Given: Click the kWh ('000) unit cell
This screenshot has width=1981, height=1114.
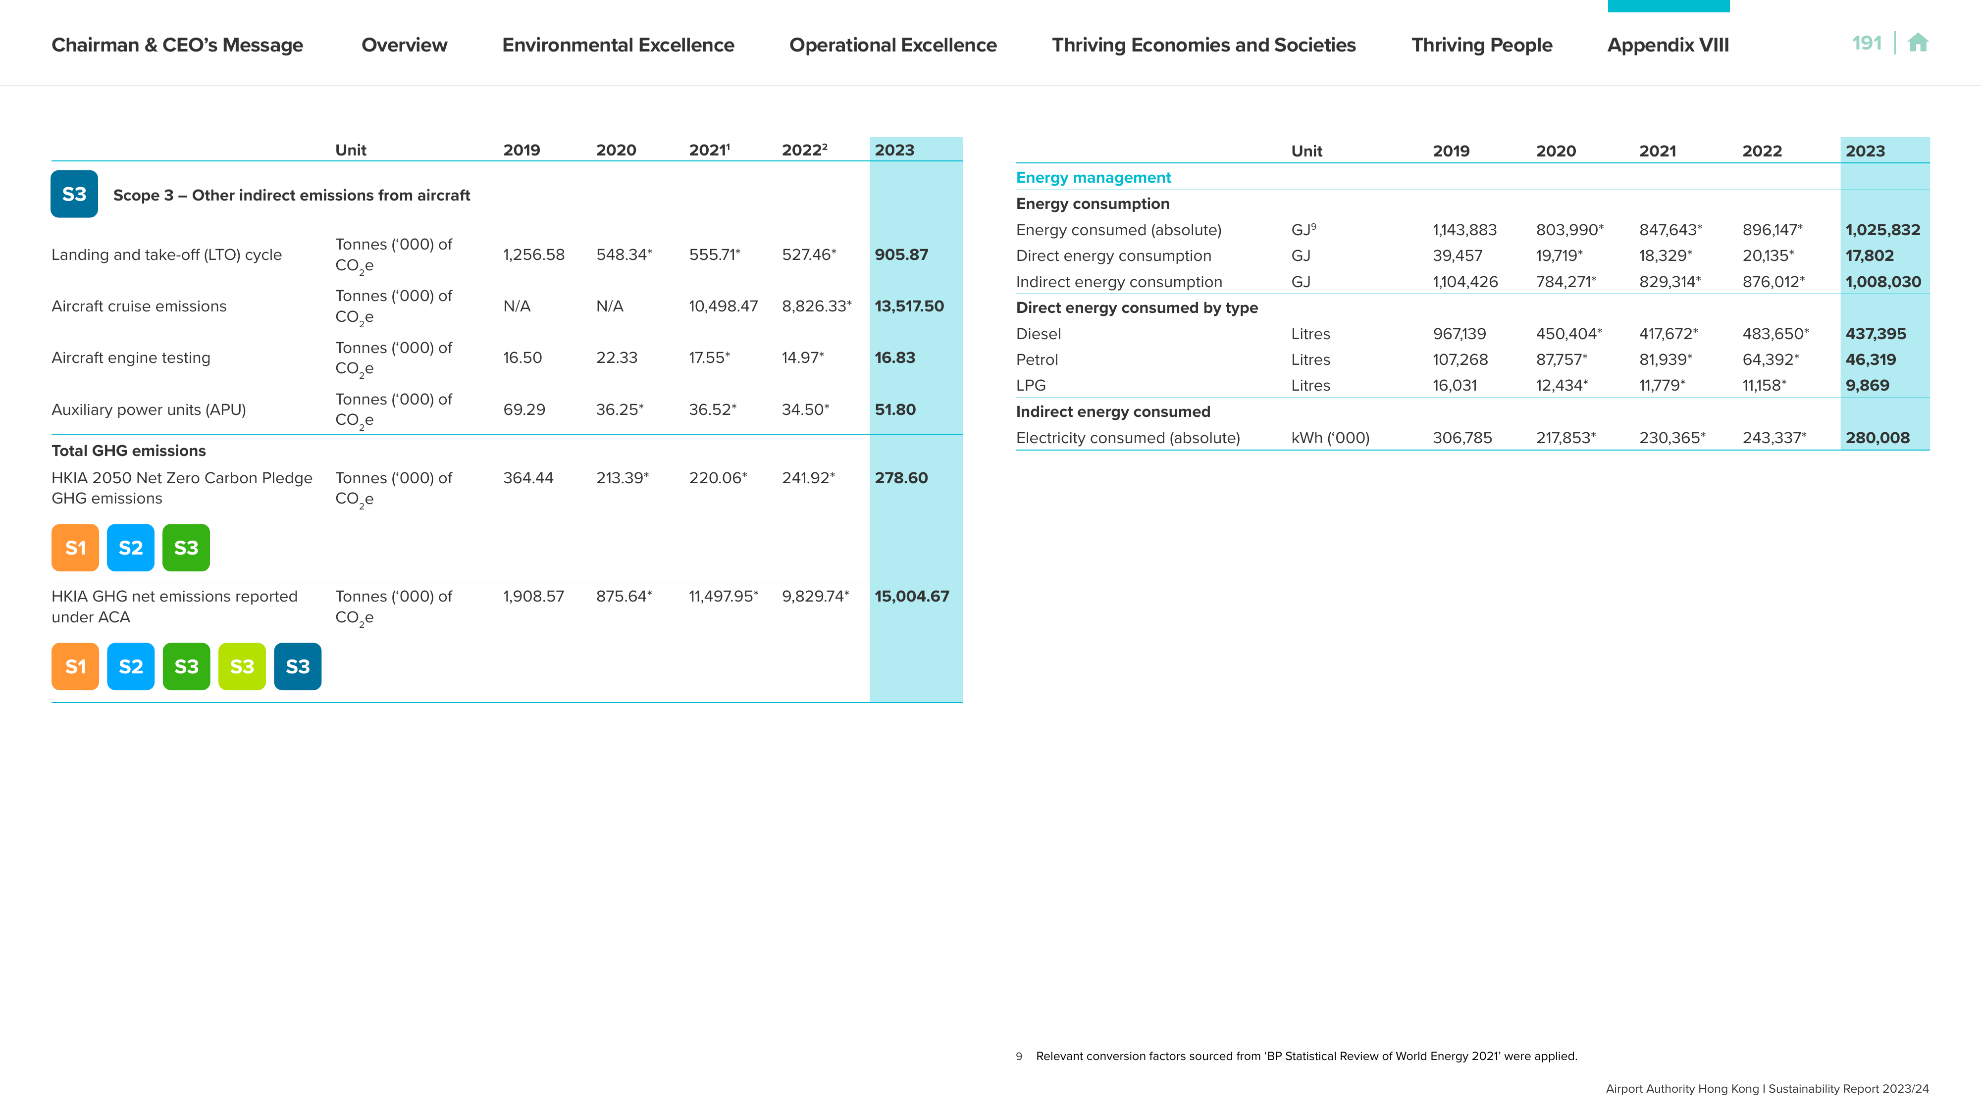Looking at the screenshot, I should tap(1330, 438).
